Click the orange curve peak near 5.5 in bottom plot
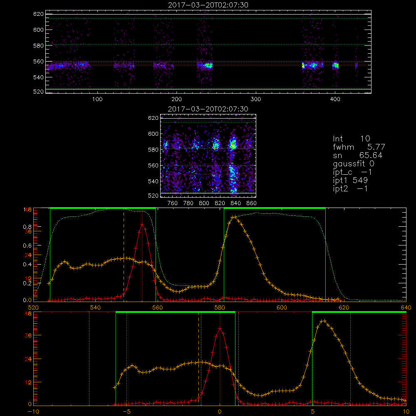Screen dimensions: 416x416 coord(323,321)
